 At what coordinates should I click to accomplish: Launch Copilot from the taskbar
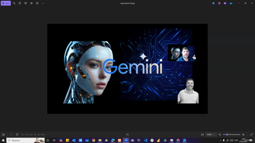point(61,140)
